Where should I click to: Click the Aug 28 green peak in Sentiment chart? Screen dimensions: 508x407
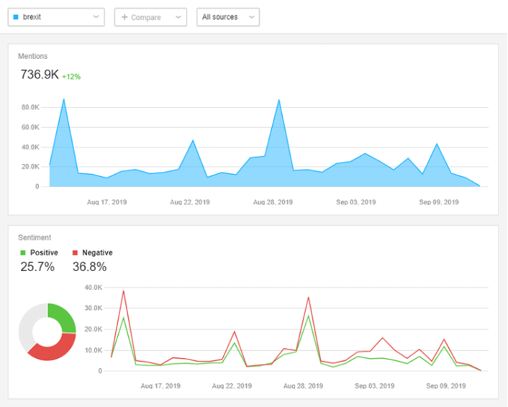[309, 316]
